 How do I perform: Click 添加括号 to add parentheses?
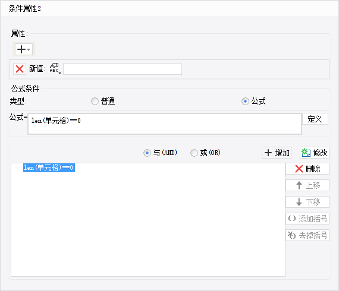307,219
